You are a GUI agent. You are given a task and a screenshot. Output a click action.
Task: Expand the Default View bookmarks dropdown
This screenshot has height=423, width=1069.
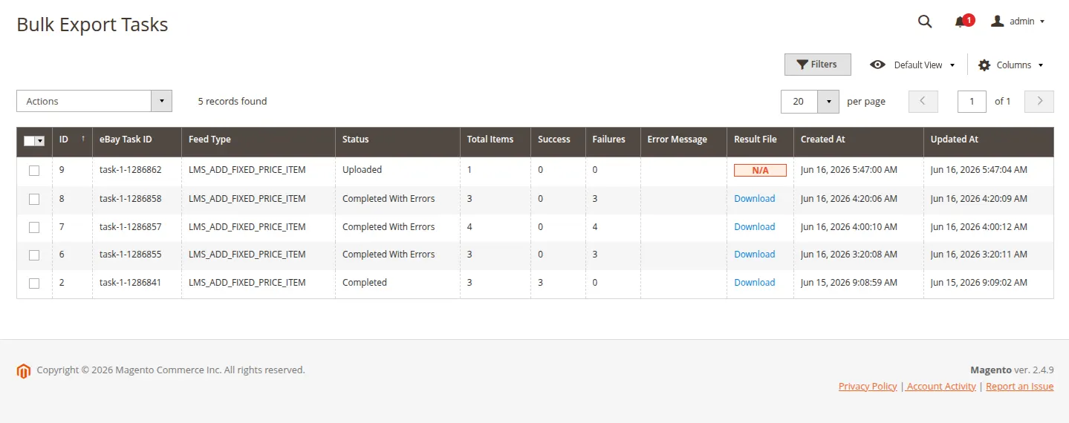click(913, 65)
